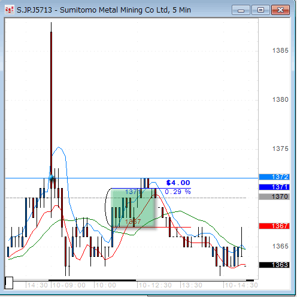This screenshot has height=297, width=297.
Task: Select the $4.00 profit annotation text
Action: tap(178, 183)
